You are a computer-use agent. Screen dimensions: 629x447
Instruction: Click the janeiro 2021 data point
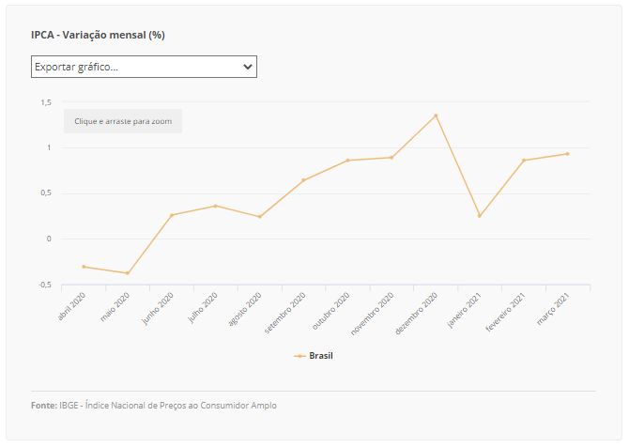click(x=480, y=216)
